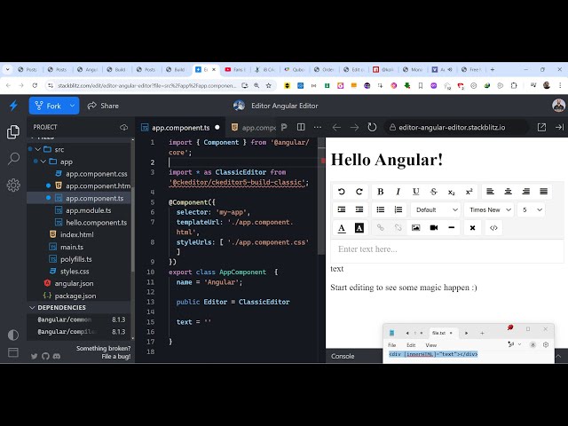Switch to the app.component.ts editor tab
568x426 pixels.
point(181,128)
